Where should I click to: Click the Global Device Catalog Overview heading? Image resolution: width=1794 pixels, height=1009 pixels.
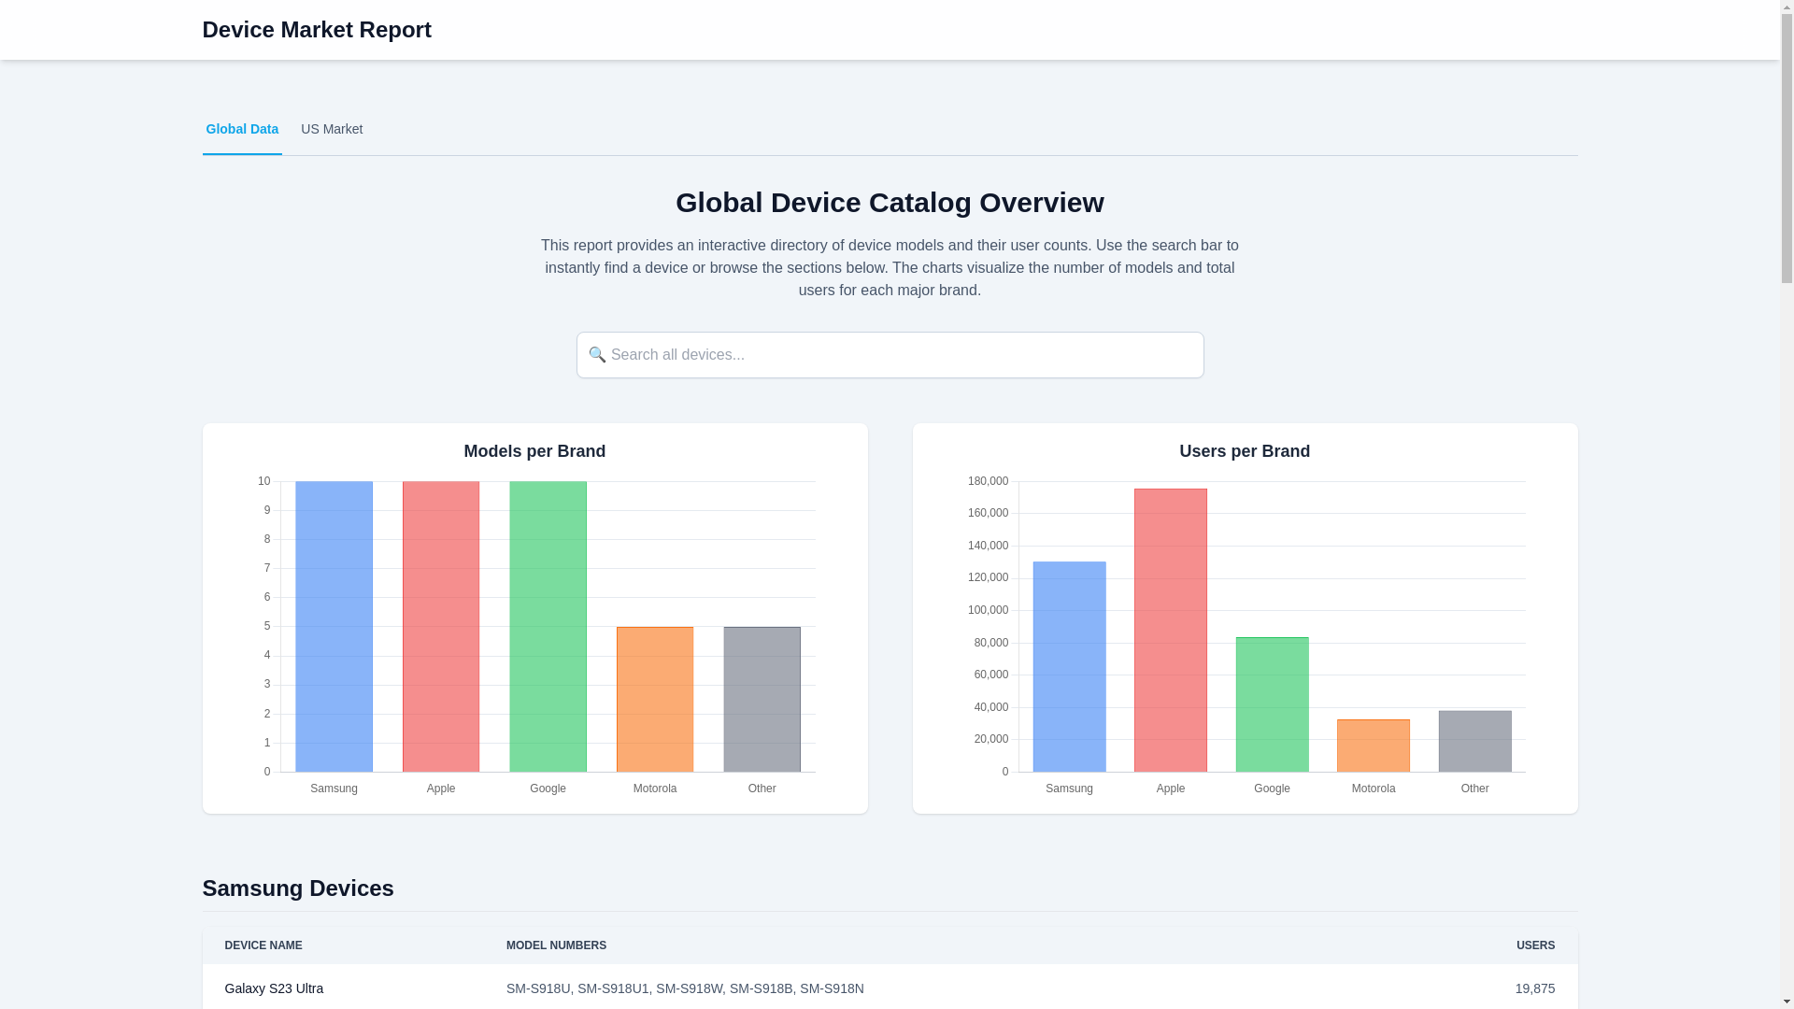pyautogui.click(x=890, y=203)
